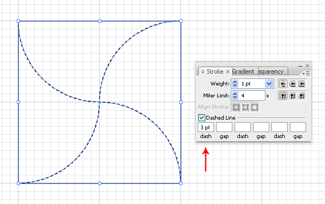The height and width of the screenshot is (204, 325).
Task: Choose the Round Join icon
Action: coord(292,96)
